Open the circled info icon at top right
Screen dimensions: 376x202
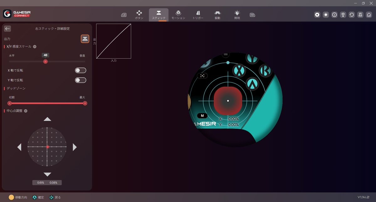[x=335, y=15]
